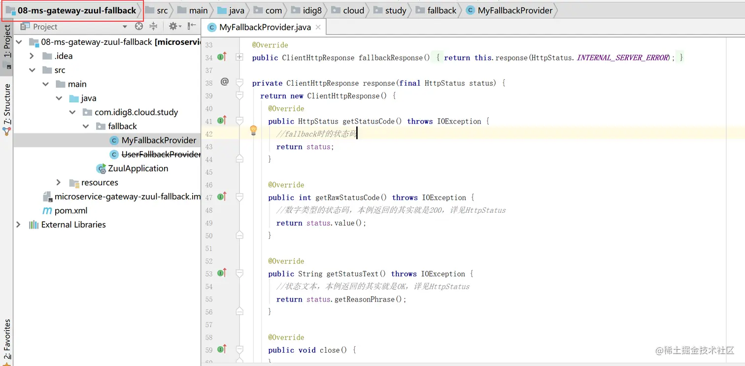This screenshot has width=745, height=366.
Task: Fold the getRawStatusCode method at line 47
Action: 239,197
